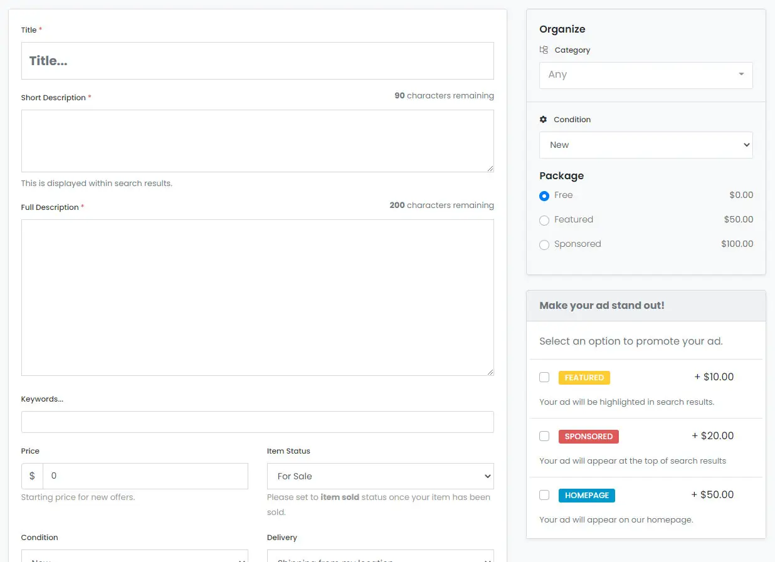Screen dimensions: 775x562
Task: Click the '200 characters remaining' counter
Action: click(441, 206)
